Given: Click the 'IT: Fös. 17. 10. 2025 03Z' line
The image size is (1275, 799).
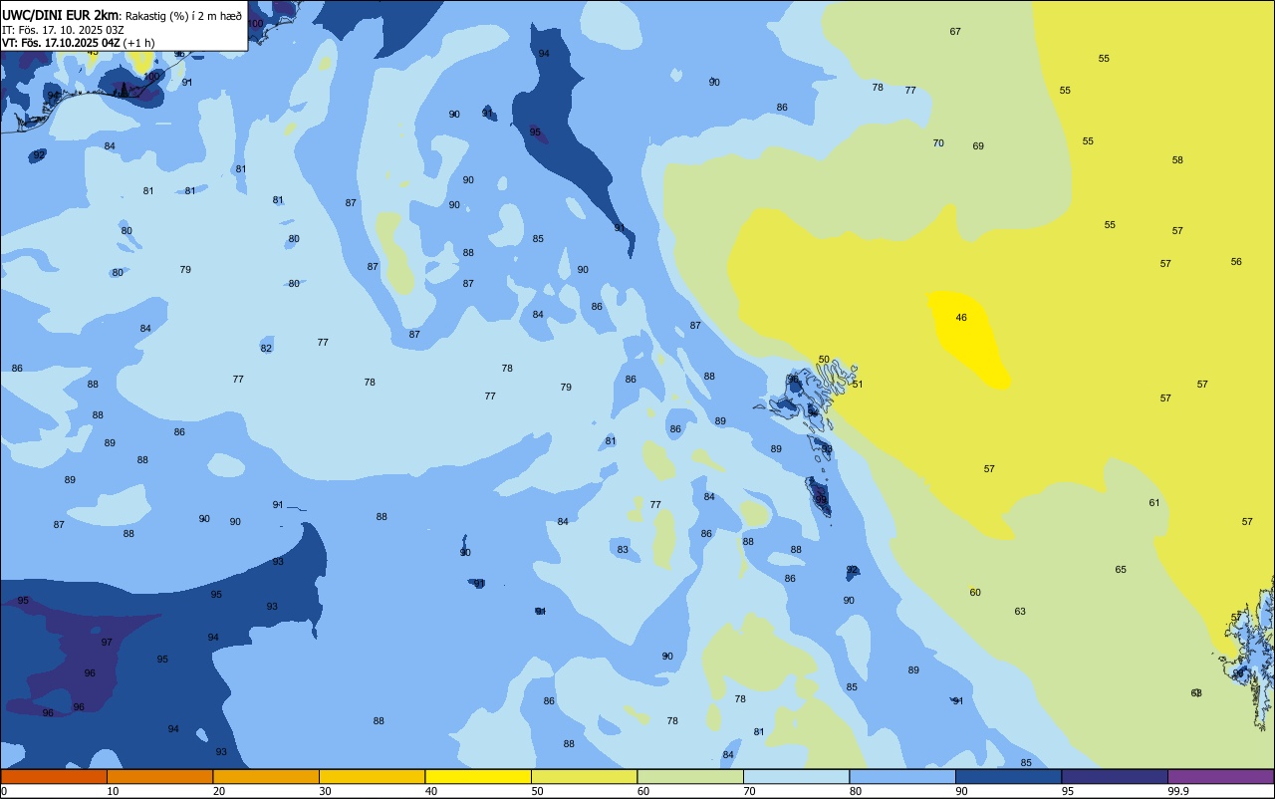Looking at the screenshot, I should 63,29.
